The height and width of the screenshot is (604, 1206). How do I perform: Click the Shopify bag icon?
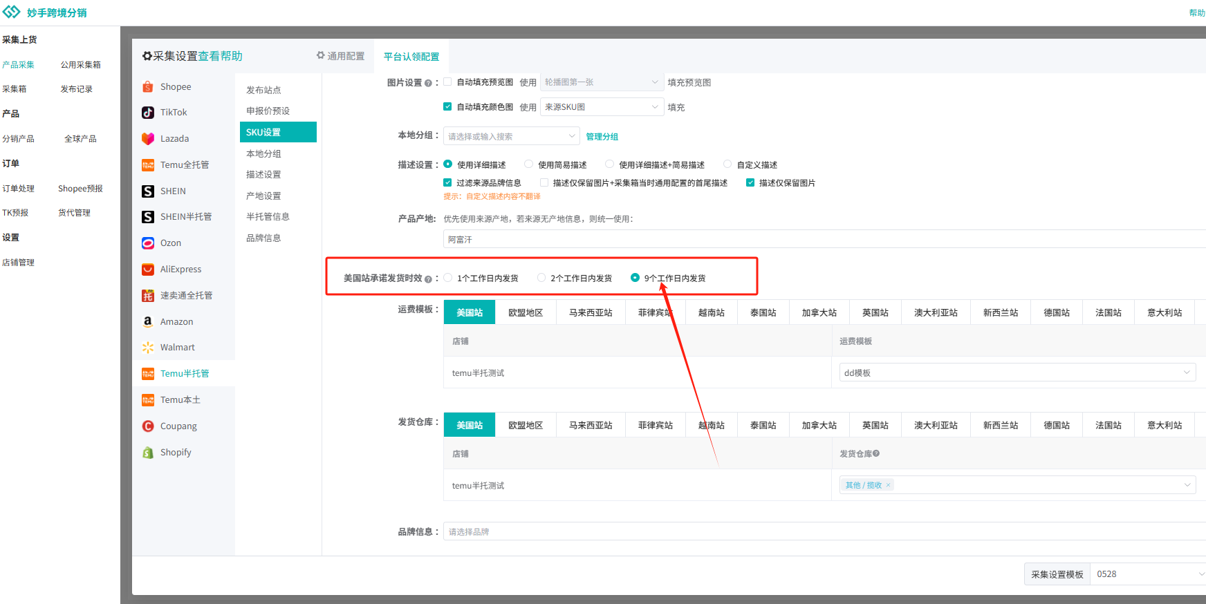[148, 452]
